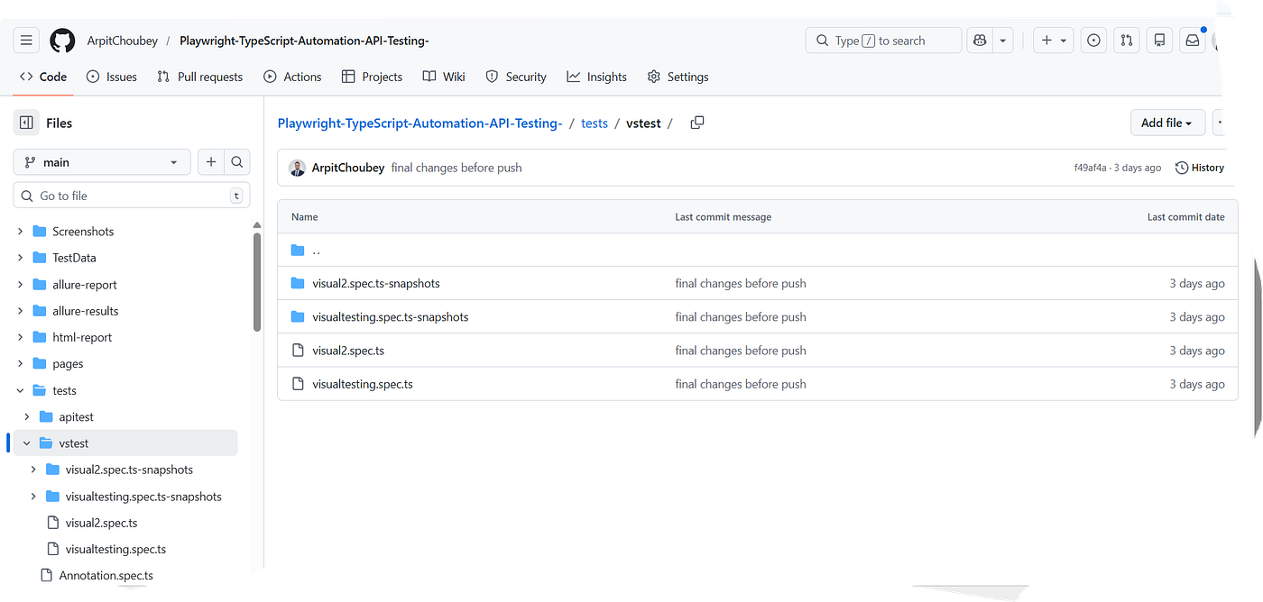The image size is (1263, 602).
Task: Expand the allure-results folder chevron
Action: (x=21, y=311)
